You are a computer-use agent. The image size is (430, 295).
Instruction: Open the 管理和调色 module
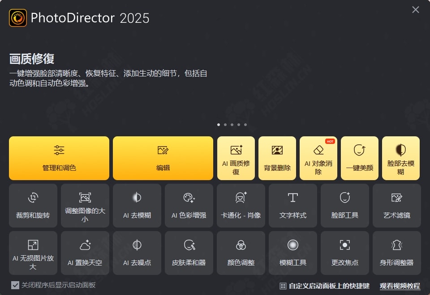pos(59,158)
